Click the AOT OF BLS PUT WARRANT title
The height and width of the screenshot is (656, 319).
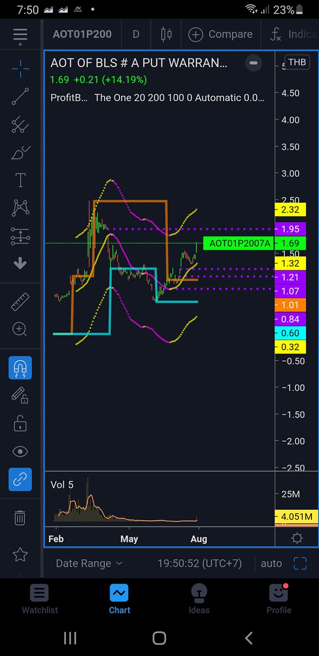139,63
